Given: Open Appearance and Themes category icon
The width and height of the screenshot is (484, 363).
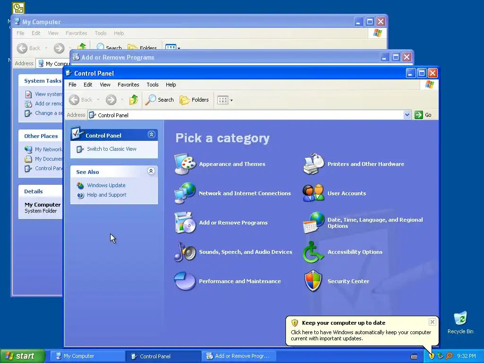Looking at the screenshot, I should [x=185, y=164].
